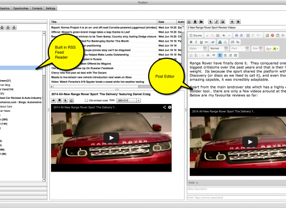
Task: Click the Select All icon
Action: [x=248, y=35]
